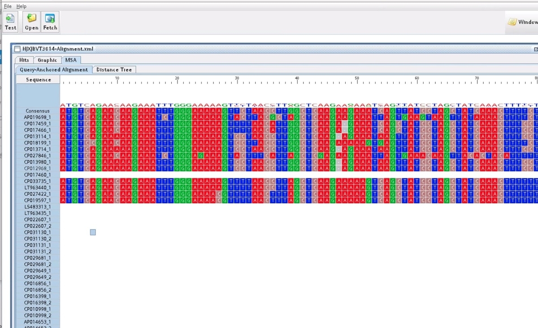Click the Window toolbar button
The width and height of the screenshot is (538, 328).
point(522,22)
